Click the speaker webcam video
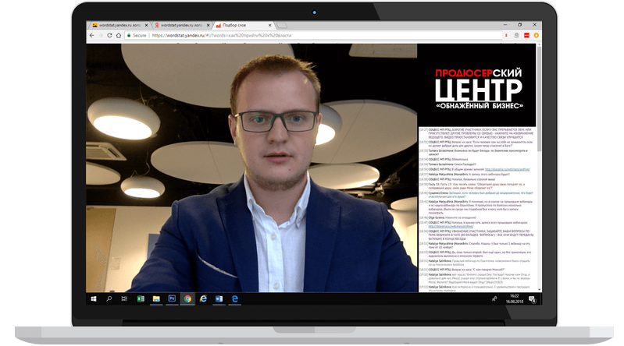Image resolution: width=624 pixels, height=346 pixels. coord(251,168)
